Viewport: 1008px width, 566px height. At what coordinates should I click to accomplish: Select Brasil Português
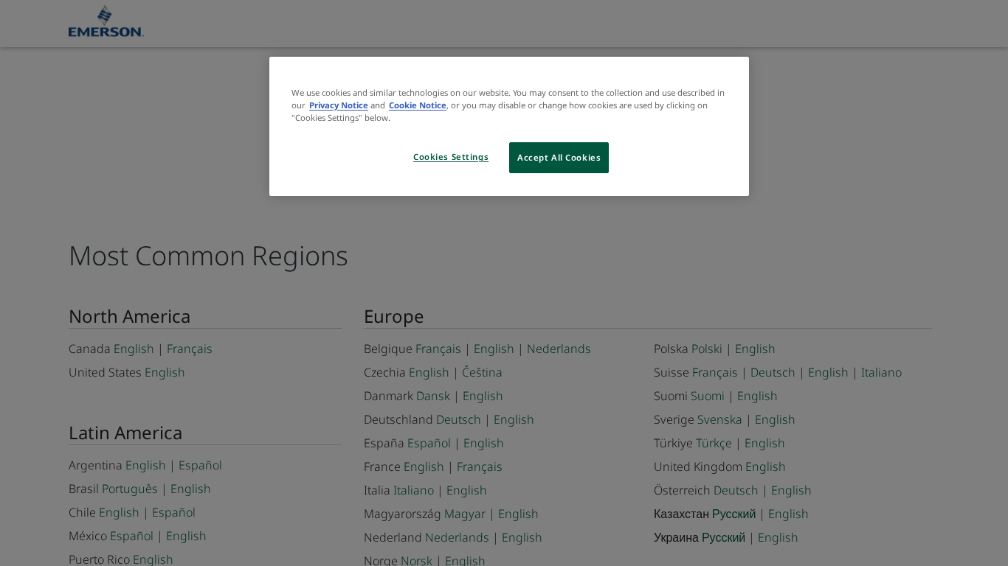(x=130, y=489)
